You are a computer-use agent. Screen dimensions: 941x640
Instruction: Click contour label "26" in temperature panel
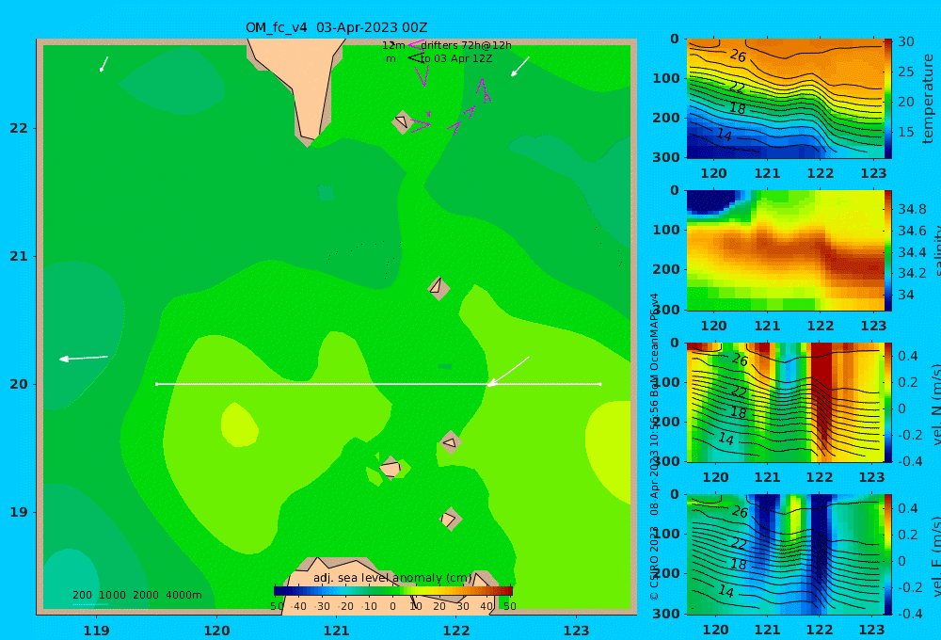click(738, 56)
